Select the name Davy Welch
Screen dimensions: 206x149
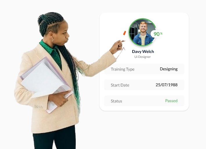[x=143, y=51]
